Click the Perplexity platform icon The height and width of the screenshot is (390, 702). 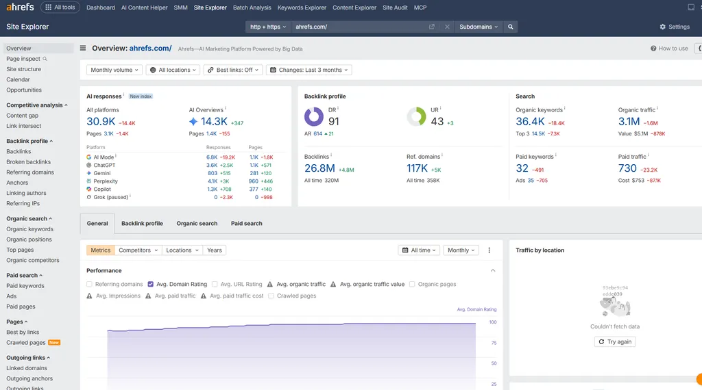coord(88,181)
